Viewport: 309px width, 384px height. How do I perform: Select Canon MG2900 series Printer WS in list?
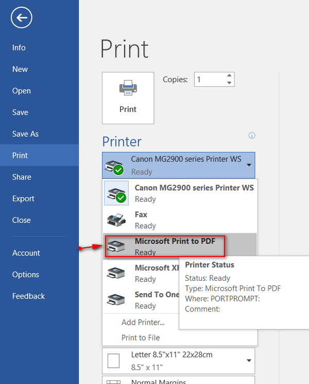180,193
